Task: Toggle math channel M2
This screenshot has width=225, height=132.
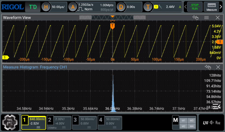Action: click(183, 126)
